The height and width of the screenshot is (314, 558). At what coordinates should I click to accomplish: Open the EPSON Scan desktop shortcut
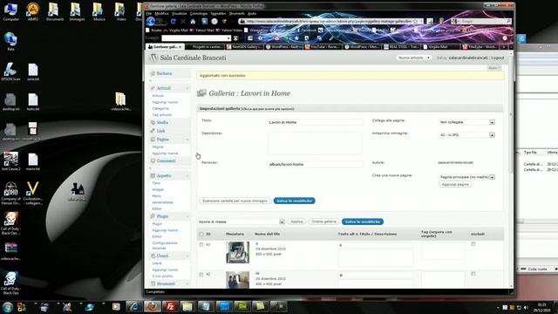pos(10,72)
